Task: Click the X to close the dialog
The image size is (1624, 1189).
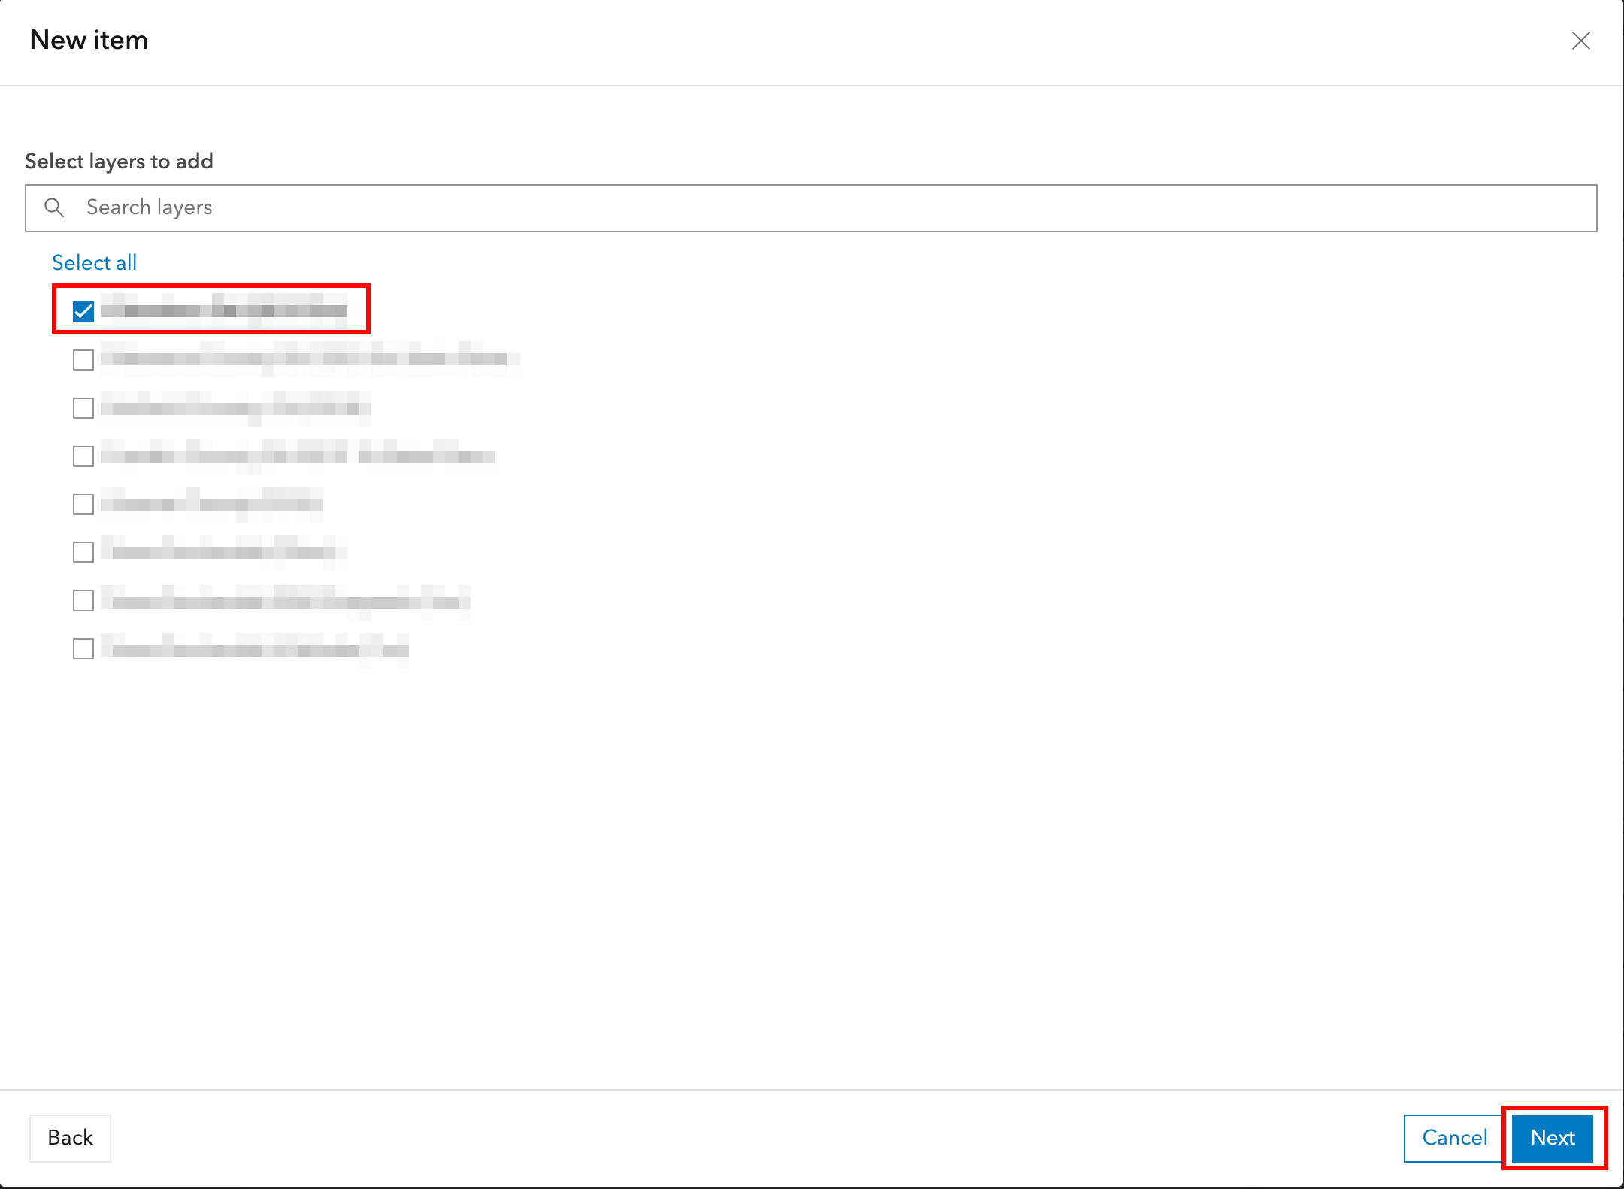Action: [1582, 41]
